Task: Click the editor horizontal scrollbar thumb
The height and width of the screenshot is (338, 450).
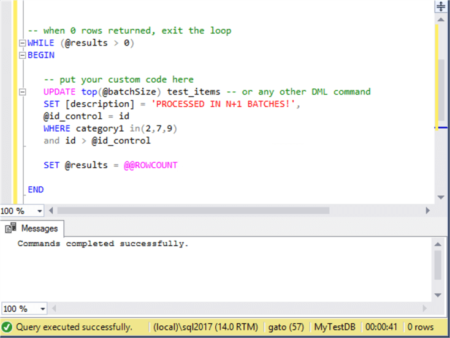Action: click(193, 211)
